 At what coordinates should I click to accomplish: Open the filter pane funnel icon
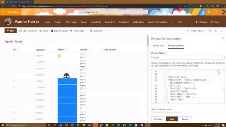(x=210, y=31)
